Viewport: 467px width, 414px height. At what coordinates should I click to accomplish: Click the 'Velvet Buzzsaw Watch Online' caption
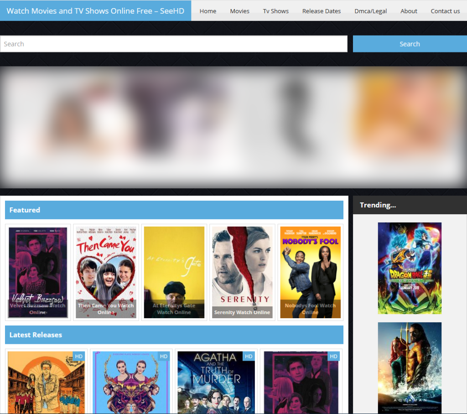(38, 309)
